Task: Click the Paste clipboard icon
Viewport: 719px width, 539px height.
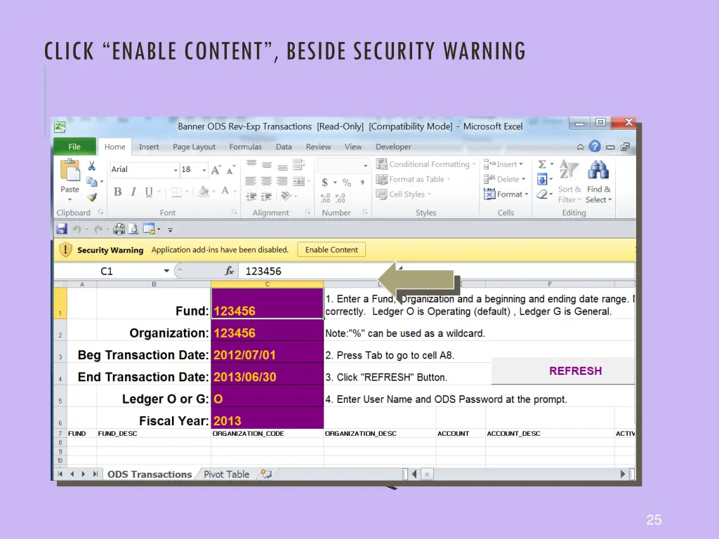Action: pyautogui.click(x=70, y=174)
